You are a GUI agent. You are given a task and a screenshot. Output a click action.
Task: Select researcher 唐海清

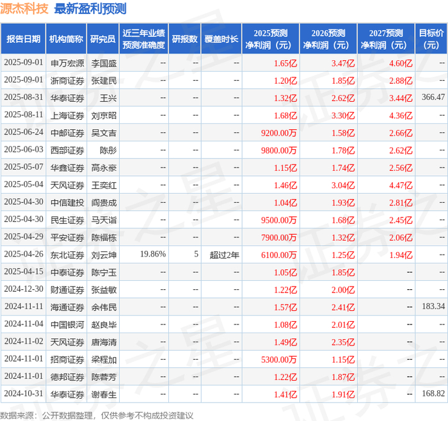(x=104, y=342)
